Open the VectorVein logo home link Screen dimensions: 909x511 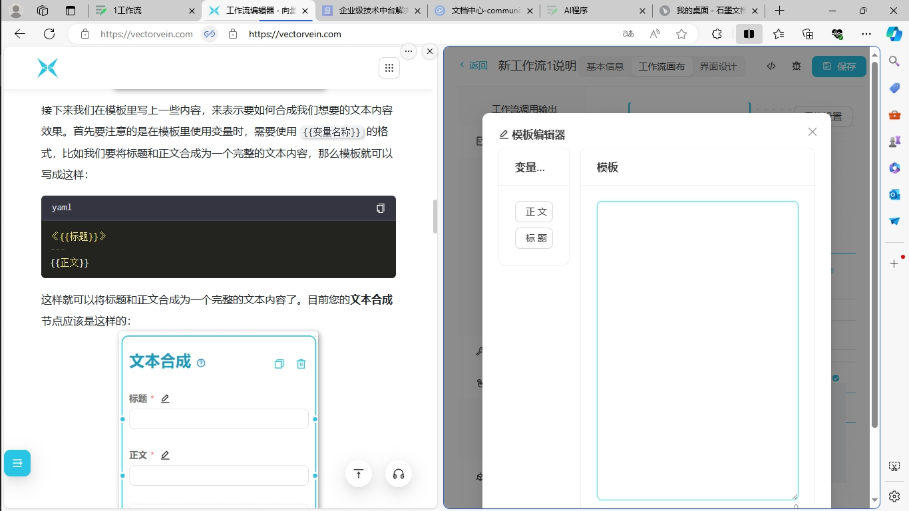(48, 68)
